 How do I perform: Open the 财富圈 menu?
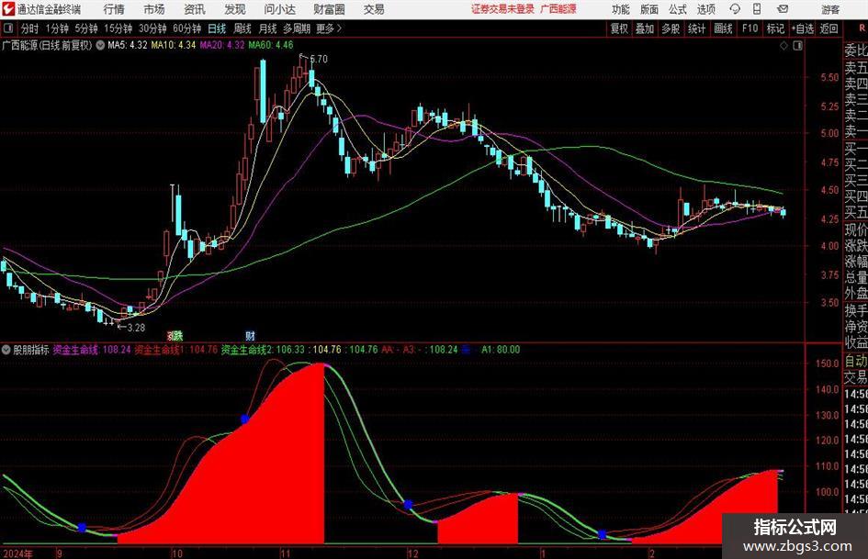coord(329,9)
